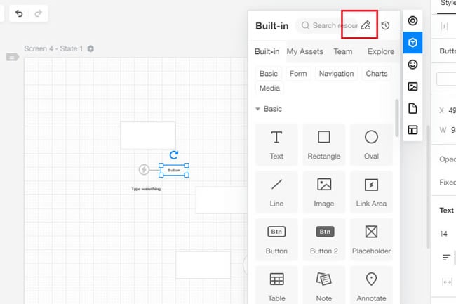Select the Button widget on canvas
Image resolution: width=456 pixels, height=304 pixels.
[174, 170]
